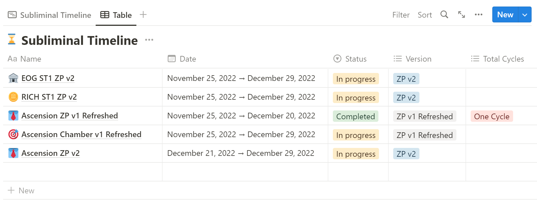Viewport: 537px width, 201px height.
Task: Open the Version column header menu
Action: pyautogui.click(x=412, y=59)
